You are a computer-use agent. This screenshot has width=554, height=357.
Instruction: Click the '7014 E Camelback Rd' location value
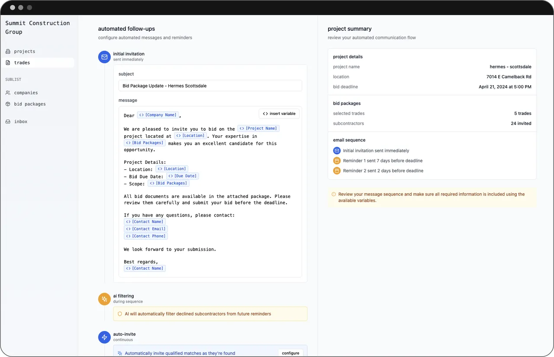click(x=509, y=77)
